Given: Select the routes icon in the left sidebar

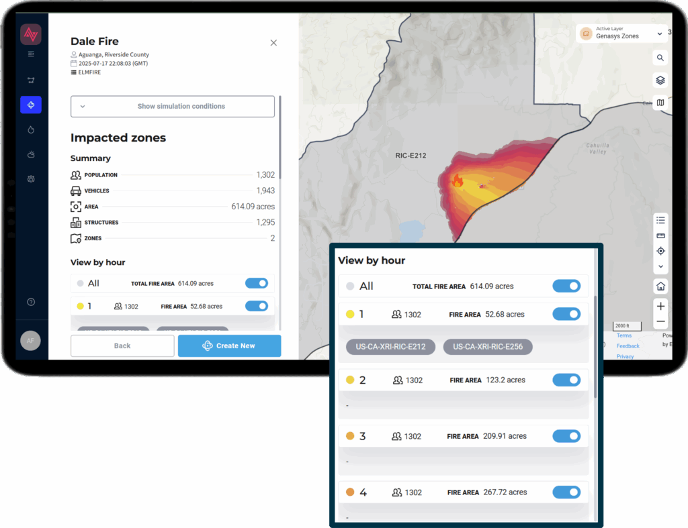Looking at the screenshot, I should [31, 80].
